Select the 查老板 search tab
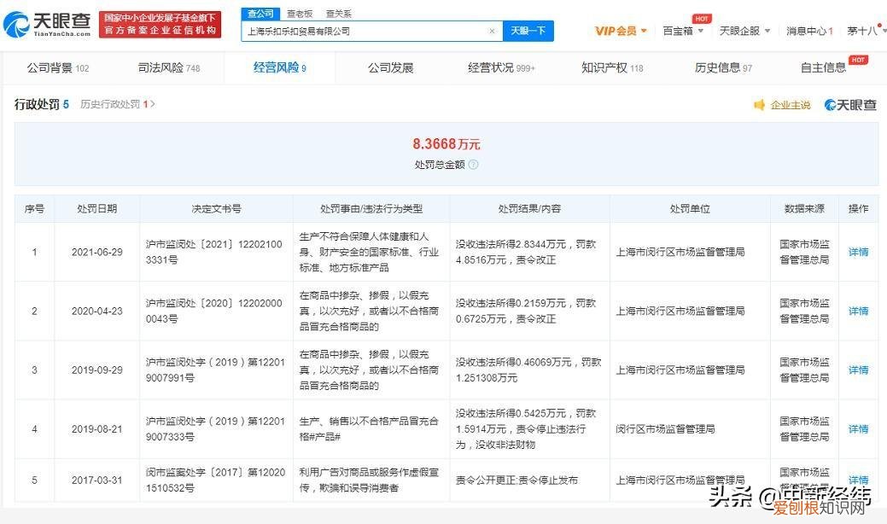Image resolution: width=887 pixels, height=524 pixels. (x=300, y=14)
